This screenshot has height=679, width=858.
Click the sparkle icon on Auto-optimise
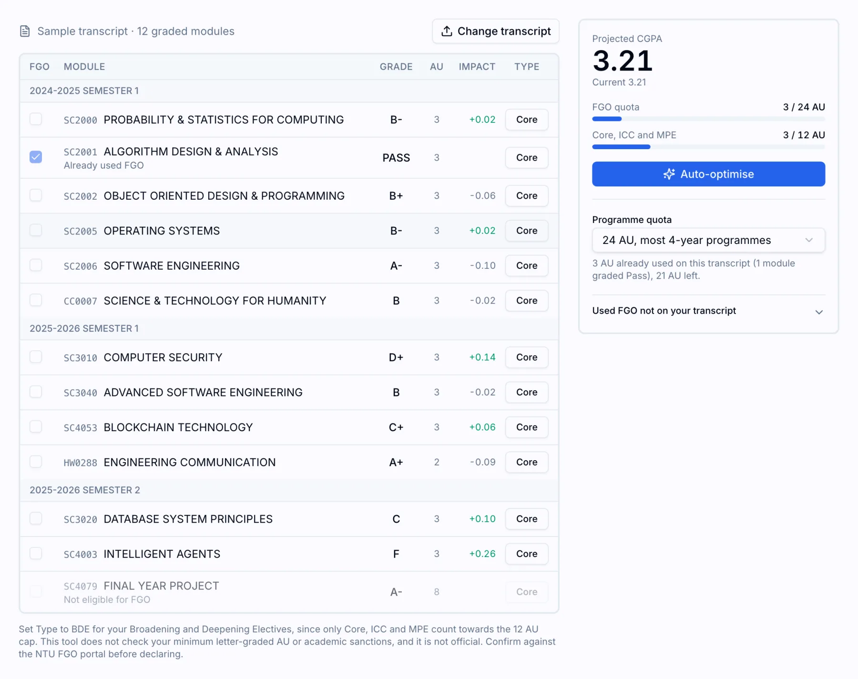(x=669, y=174)
